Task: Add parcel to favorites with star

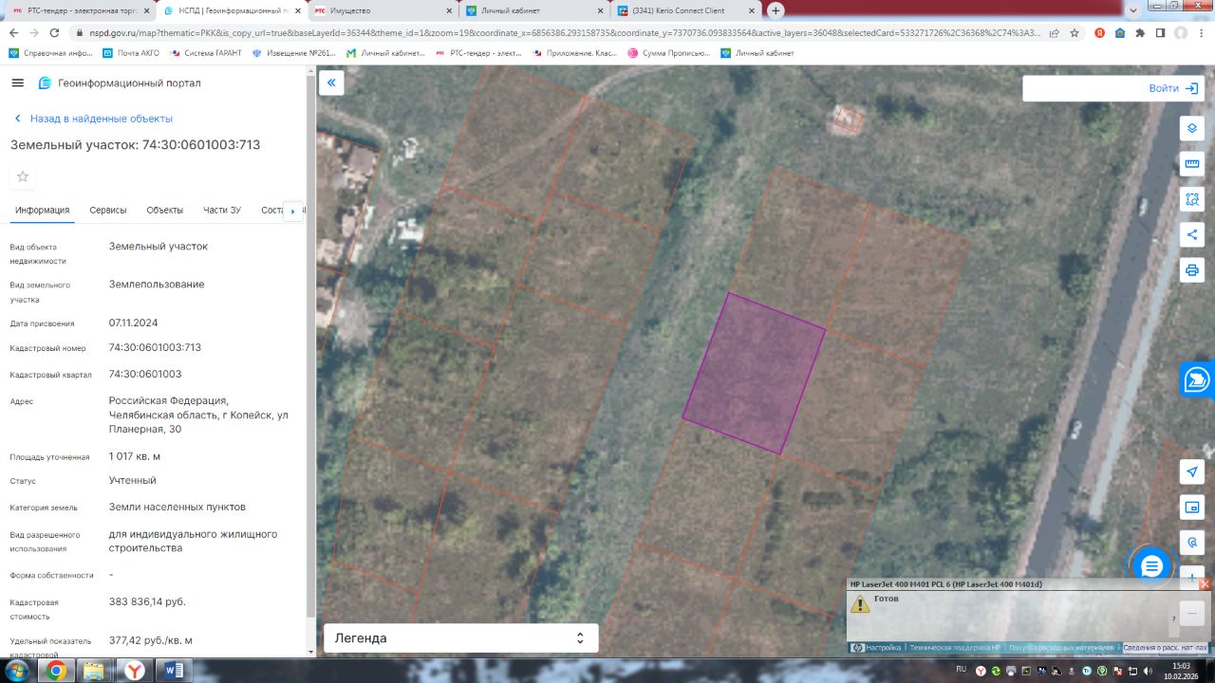Action: (23, 176)
